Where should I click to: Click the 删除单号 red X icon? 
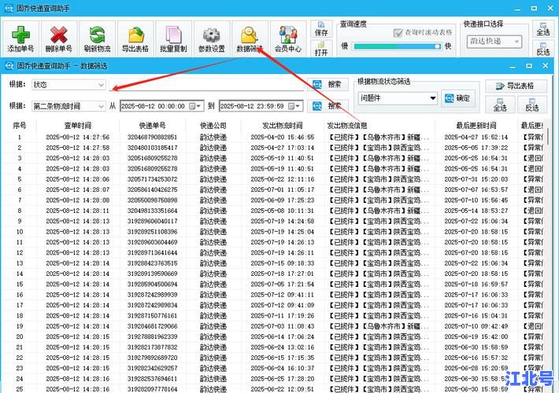point(59,35)
